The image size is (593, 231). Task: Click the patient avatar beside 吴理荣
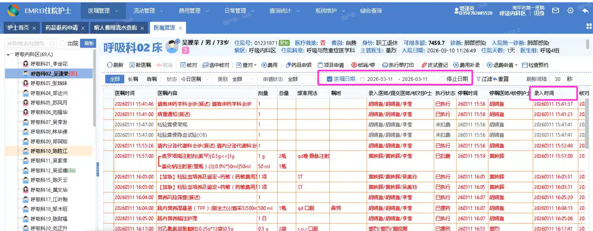click(172, 46)
